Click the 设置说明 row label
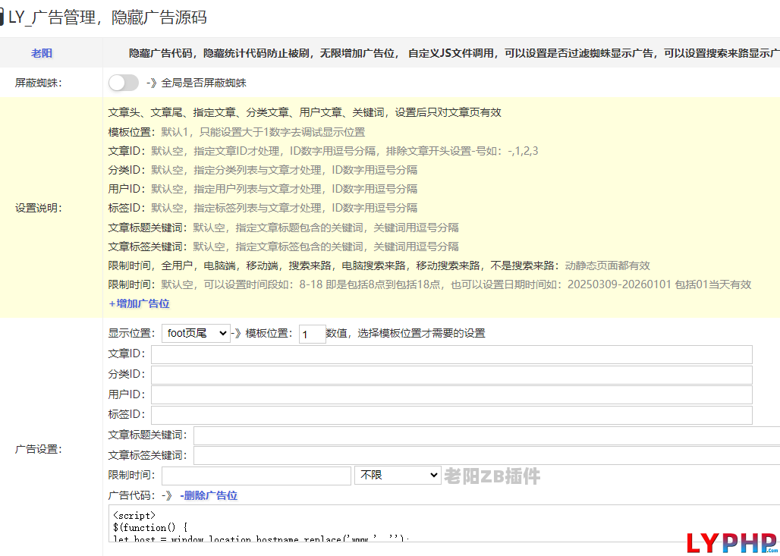Viewport: 780px width, 556px height. pyautogui.click(x=39, y=208)
